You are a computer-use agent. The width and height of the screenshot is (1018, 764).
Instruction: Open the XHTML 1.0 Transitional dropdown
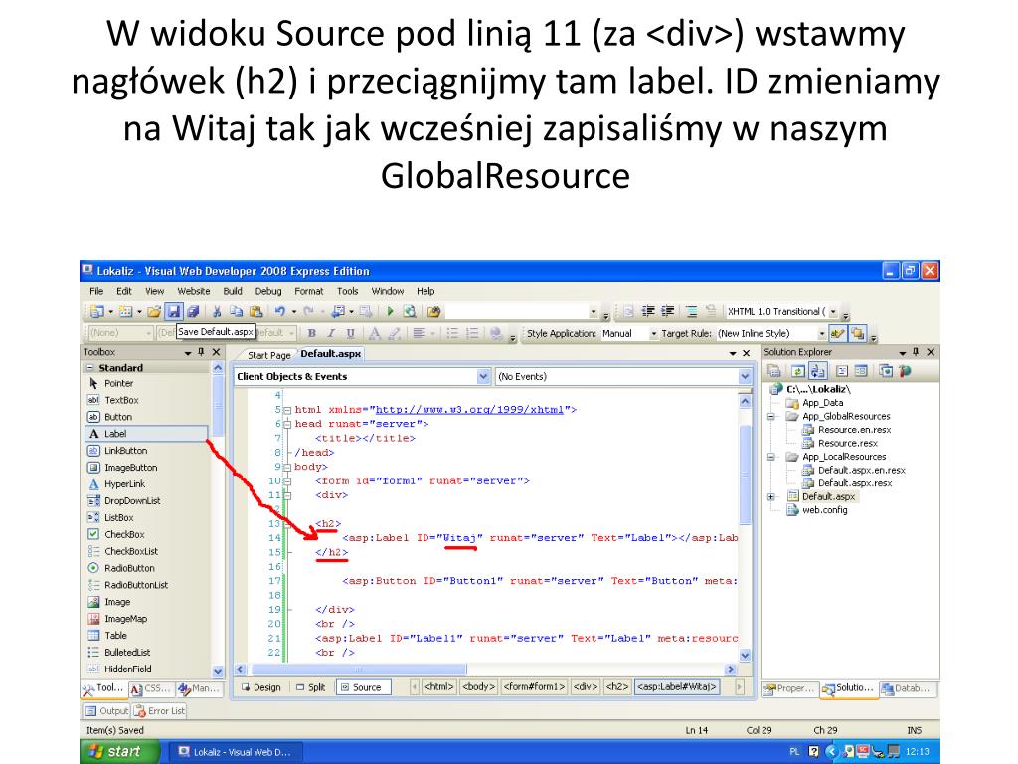(x=833, y=311)
